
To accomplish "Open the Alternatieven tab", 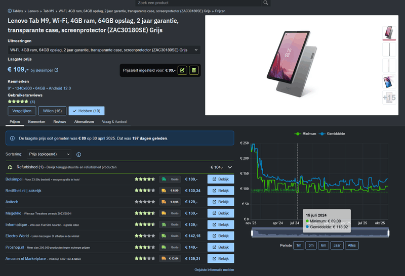I will pyautogui.click(x=84, y=122).
